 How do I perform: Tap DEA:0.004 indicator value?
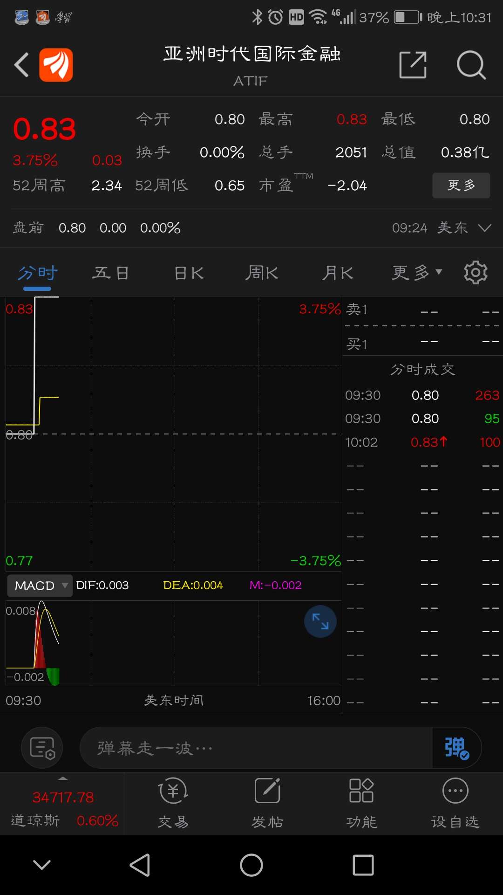(x=193, y=585)
